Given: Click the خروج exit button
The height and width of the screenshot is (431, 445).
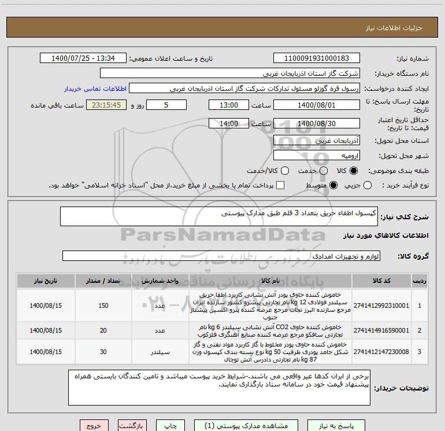Looking at the screenshot, I should [94, 426].
